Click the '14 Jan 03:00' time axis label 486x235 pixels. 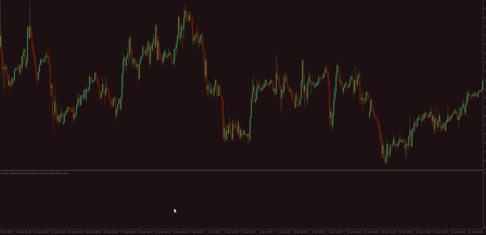(406, 232)
